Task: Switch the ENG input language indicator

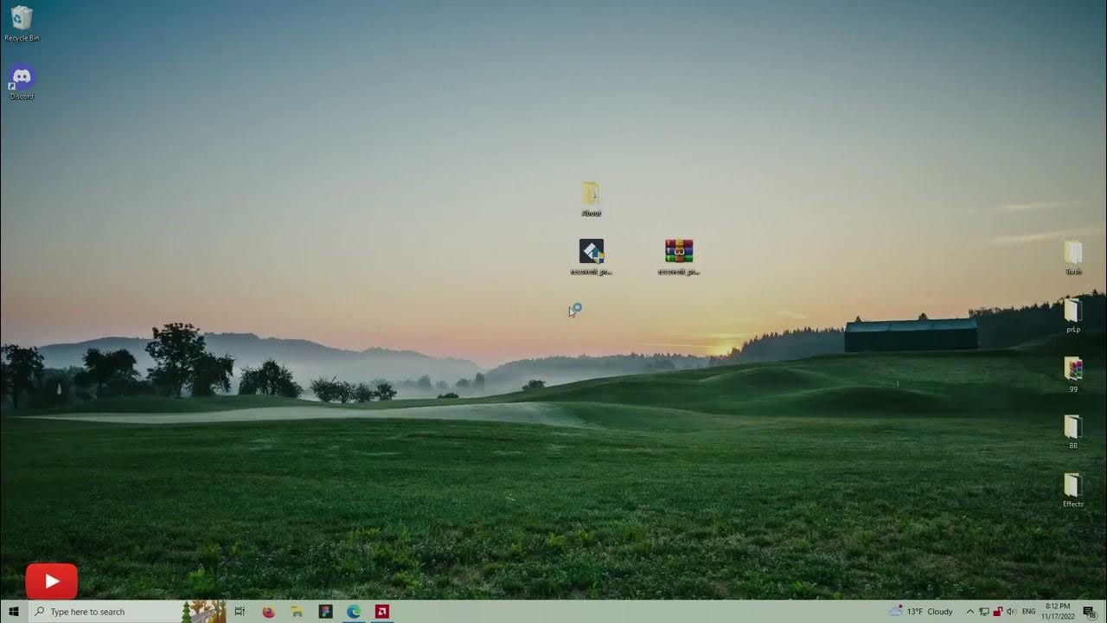Action: click(x=1029, y=612)
